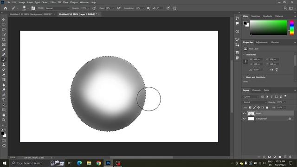Open Chrome from the taskbar
The width and height of the screenshot is (297, 167).
click(98, 163)
